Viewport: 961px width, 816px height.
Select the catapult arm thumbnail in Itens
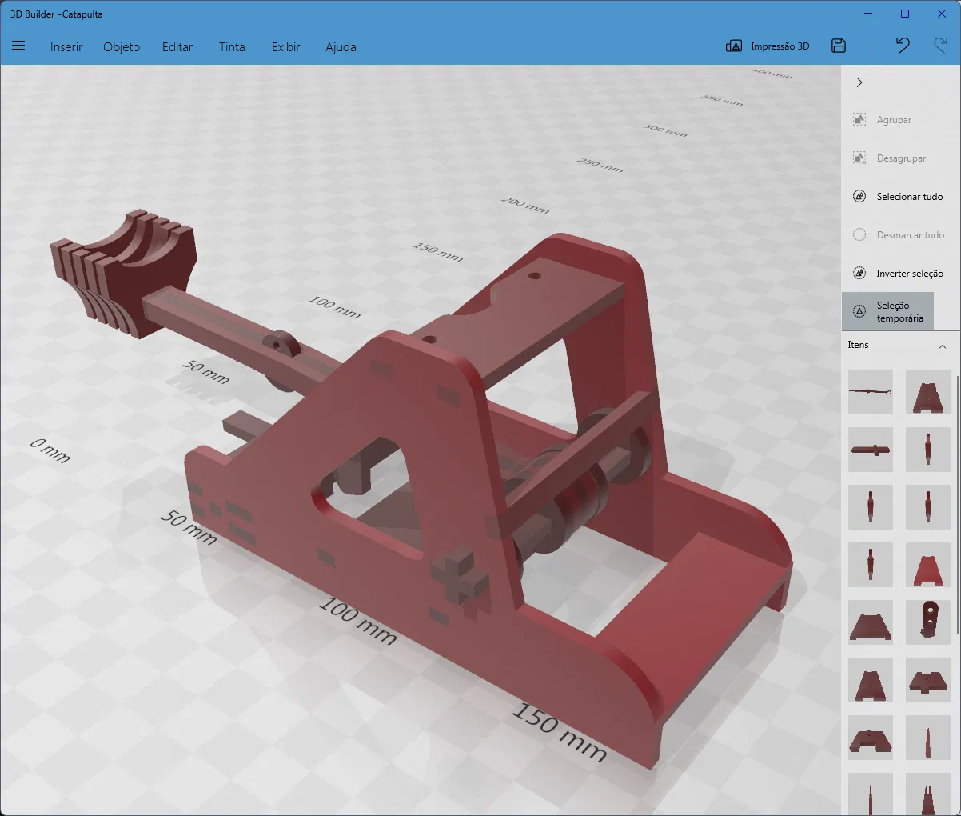pyautogui.click(x=871, y=392)
